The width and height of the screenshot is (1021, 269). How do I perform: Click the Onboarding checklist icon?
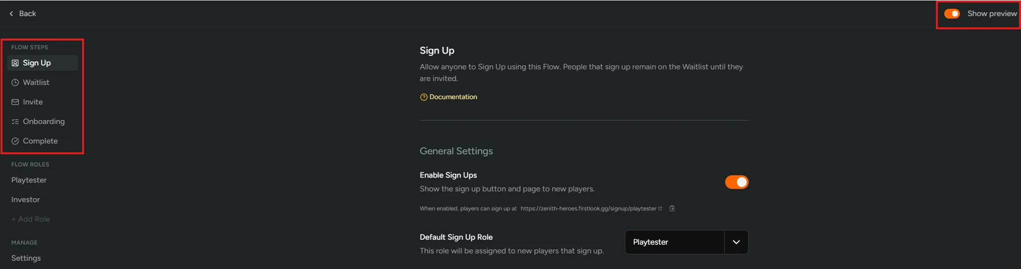click(15, 122)
